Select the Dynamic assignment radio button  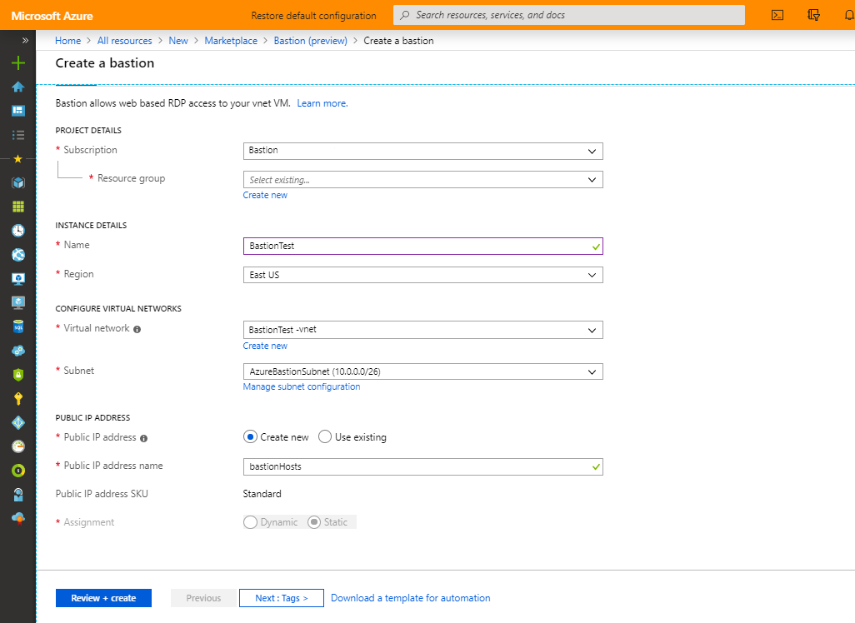click(250, 522)
